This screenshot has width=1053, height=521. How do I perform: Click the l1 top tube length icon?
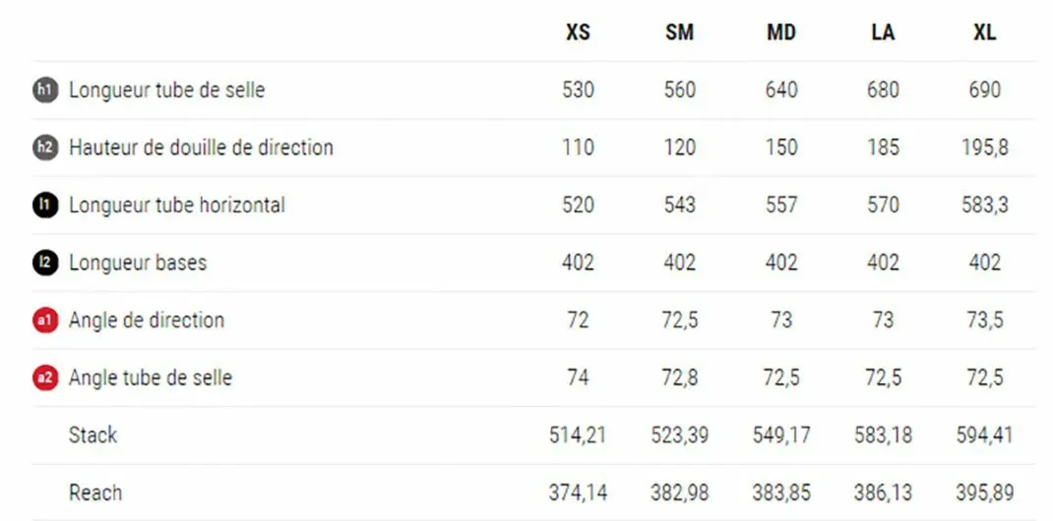tap(44, 204)
